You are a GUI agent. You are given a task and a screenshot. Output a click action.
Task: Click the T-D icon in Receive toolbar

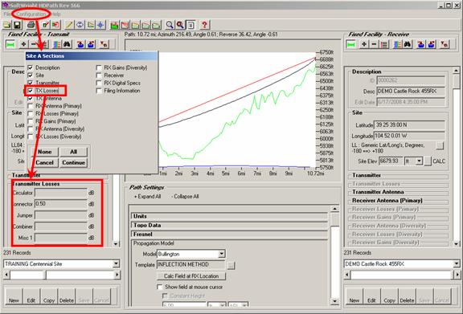(x=445, y=44)
